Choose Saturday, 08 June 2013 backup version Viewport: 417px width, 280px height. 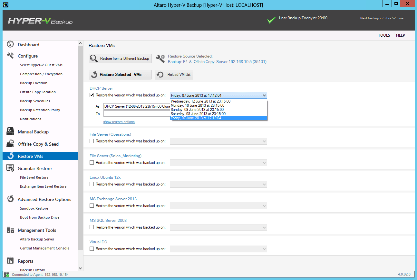pyautogui.click(x=218, y=114)
